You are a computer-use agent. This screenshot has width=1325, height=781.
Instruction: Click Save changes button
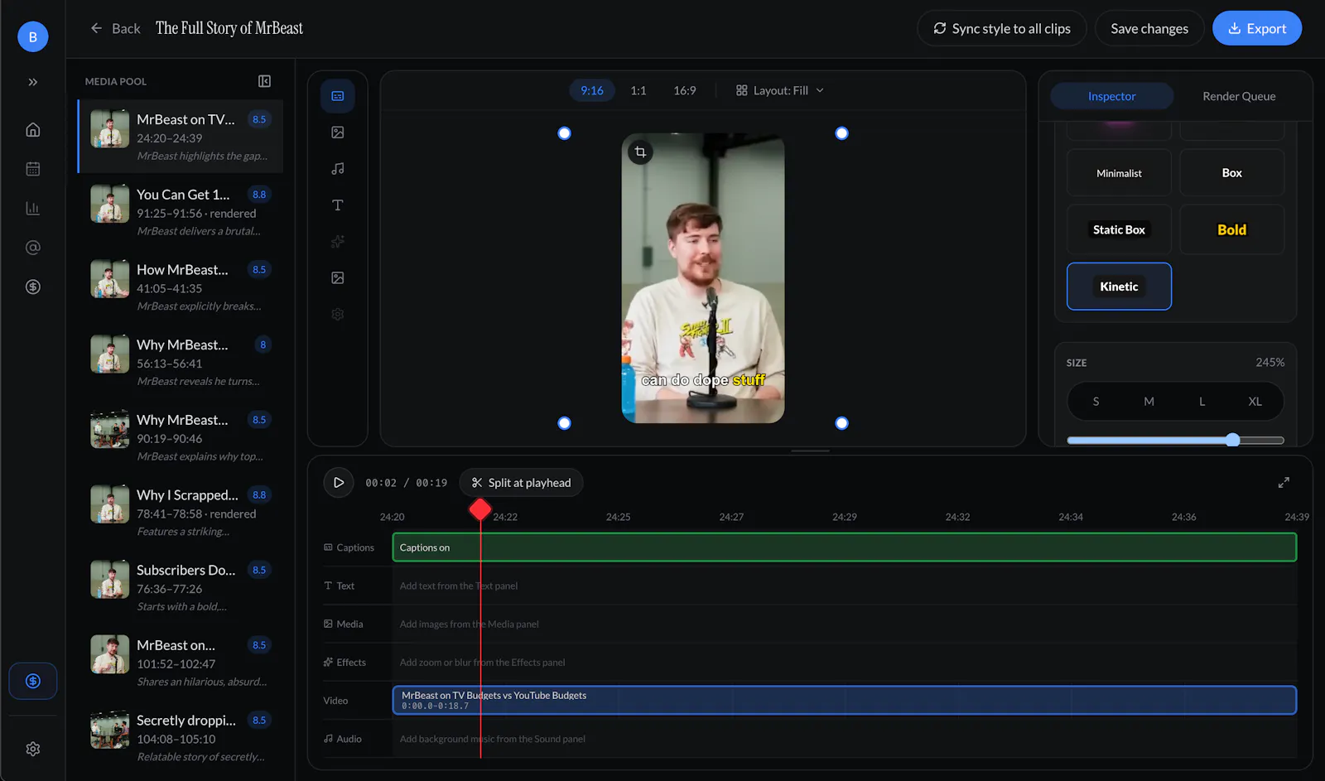click(x=1149, y=28)
